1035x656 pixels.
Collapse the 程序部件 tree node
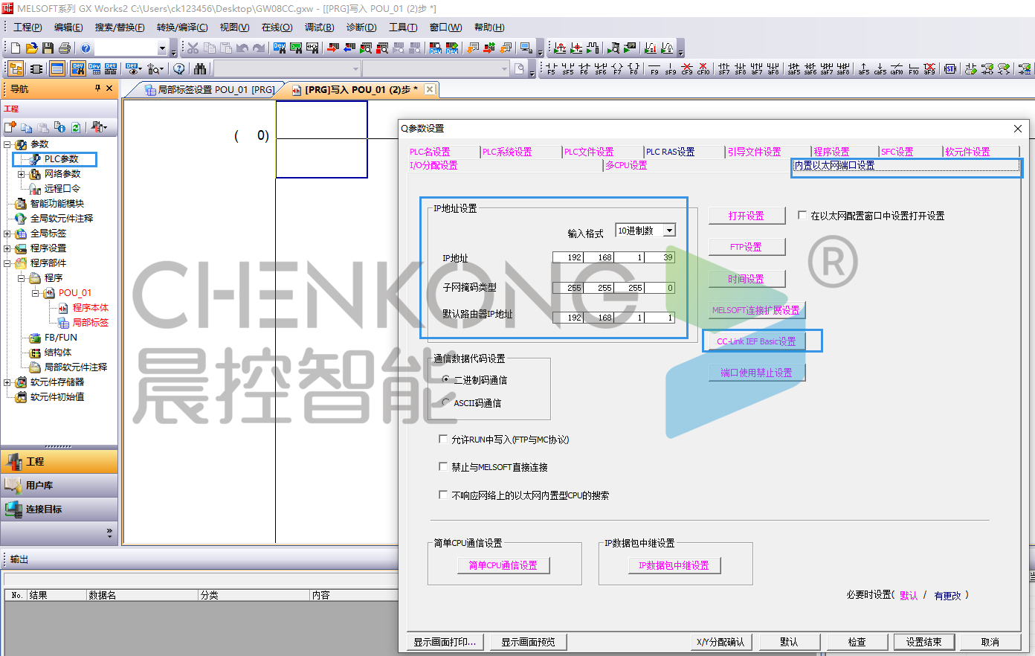click(x=7, y=263)
